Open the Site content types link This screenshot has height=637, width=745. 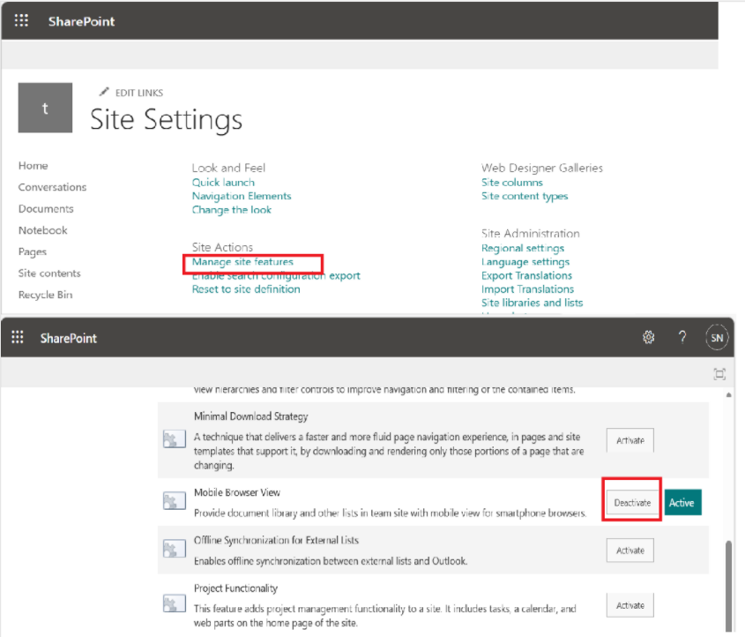click(x=525, y=196)
